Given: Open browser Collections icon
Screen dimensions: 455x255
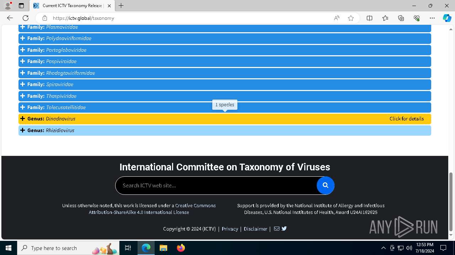Looking at the screenshot, I should pos(401,18).
